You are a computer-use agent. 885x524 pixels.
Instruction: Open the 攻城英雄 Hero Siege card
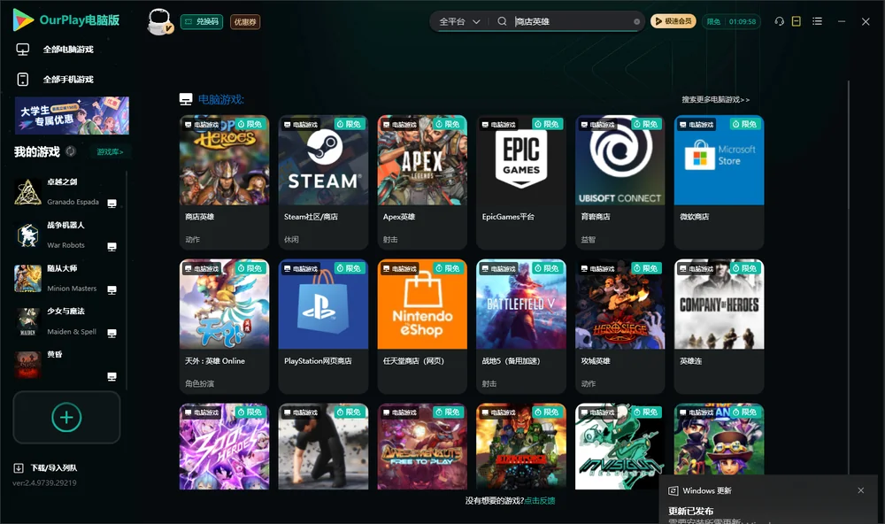point(619,327)
